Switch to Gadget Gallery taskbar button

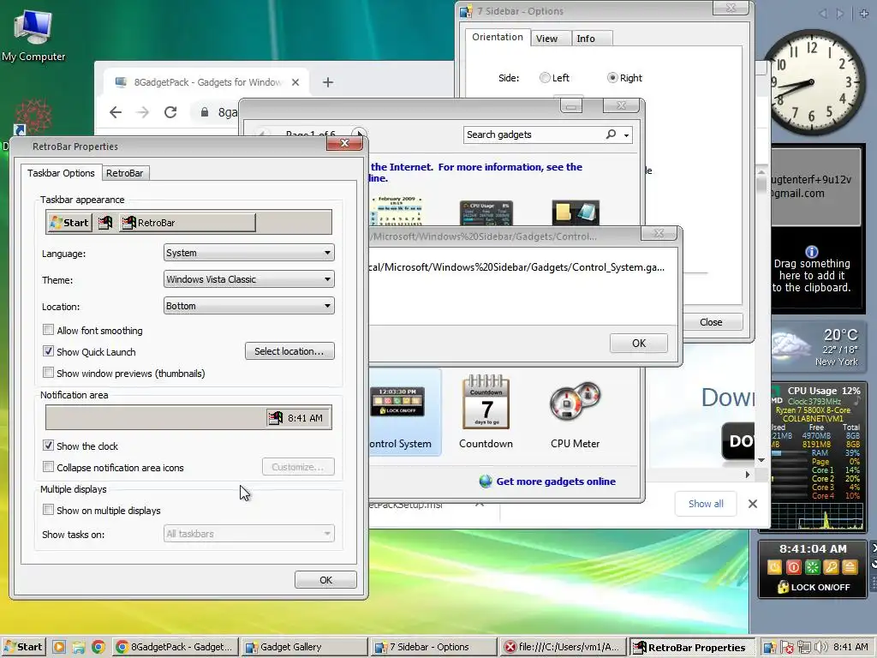point(304,648)
